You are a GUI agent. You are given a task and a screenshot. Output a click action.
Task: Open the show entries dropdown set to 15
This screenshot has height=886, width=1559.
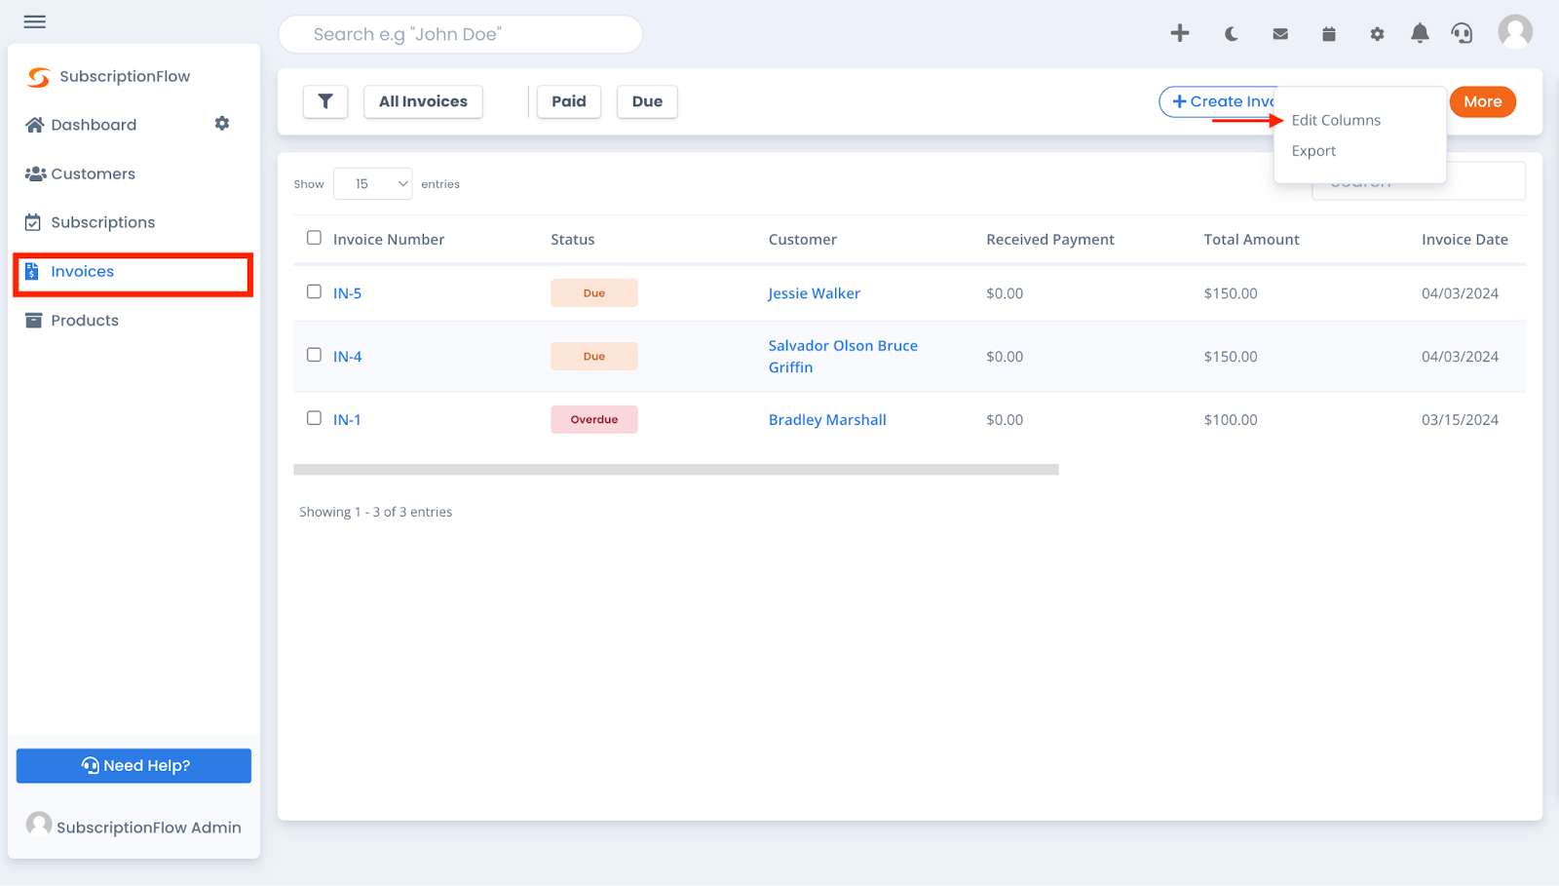pyautogui.click(x=372, y=183)
